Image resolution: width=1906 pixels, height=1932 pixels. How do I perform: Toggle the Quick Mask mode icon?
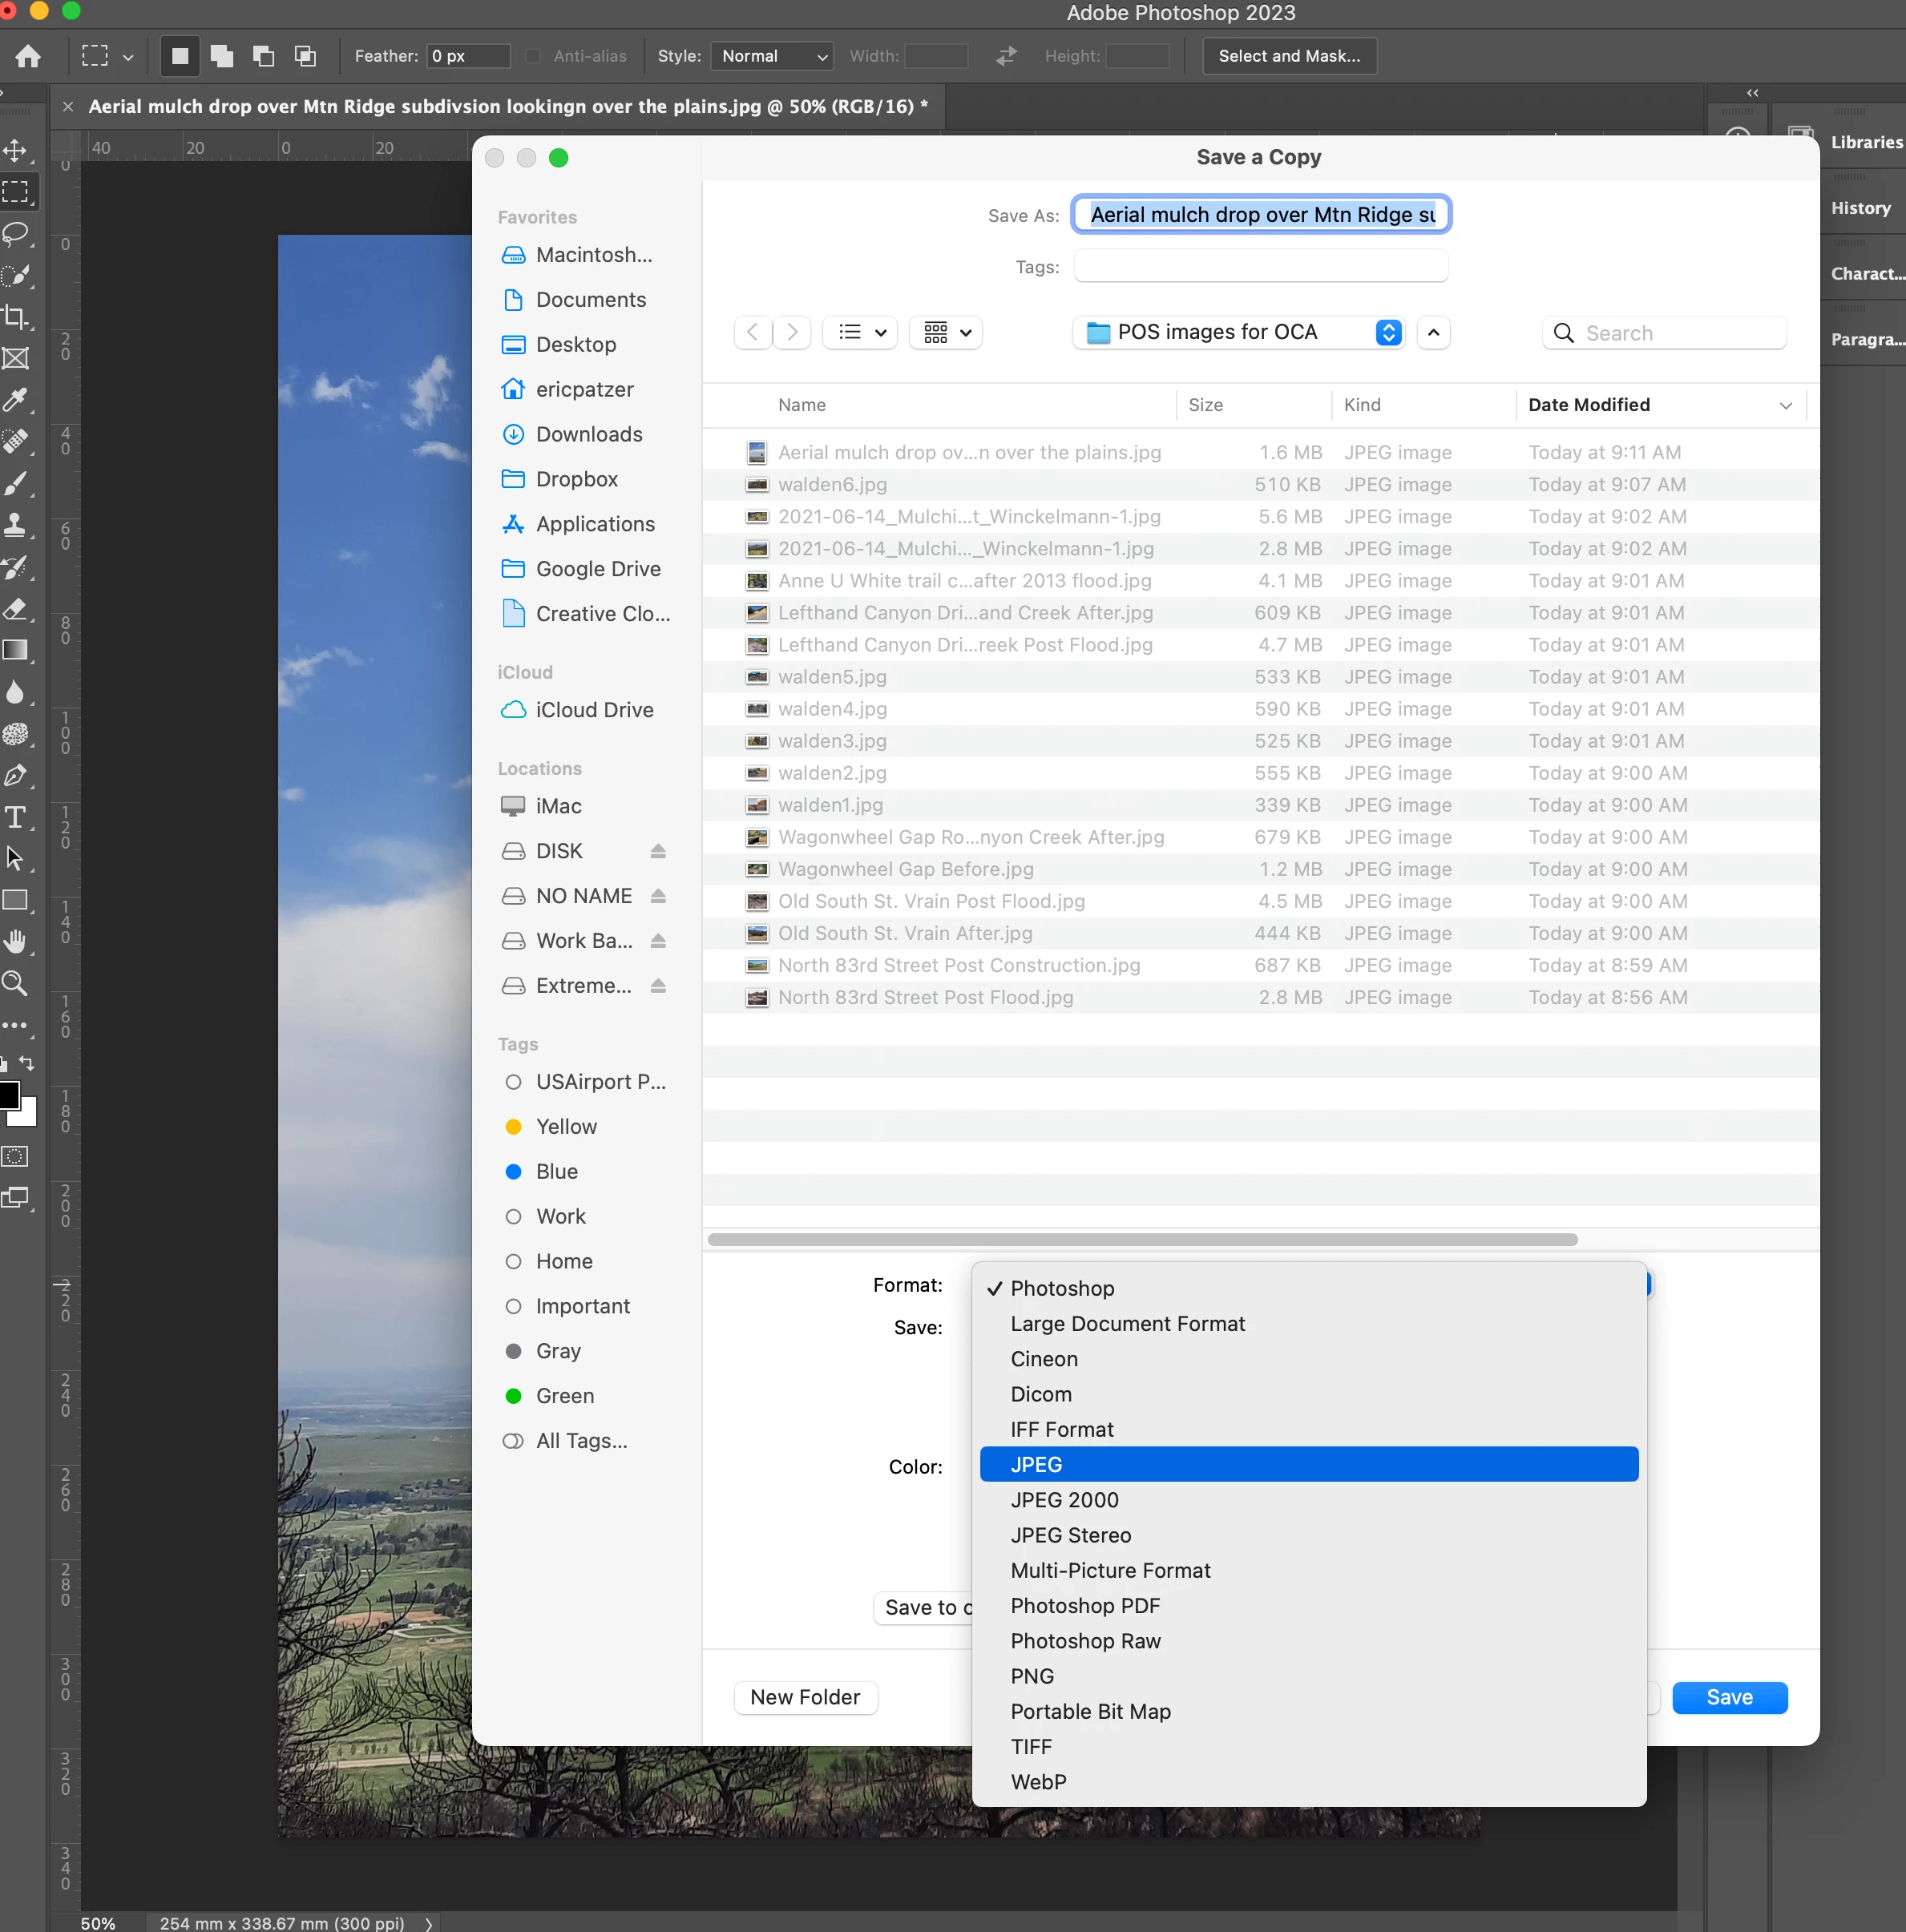[x=15, y=1157]
